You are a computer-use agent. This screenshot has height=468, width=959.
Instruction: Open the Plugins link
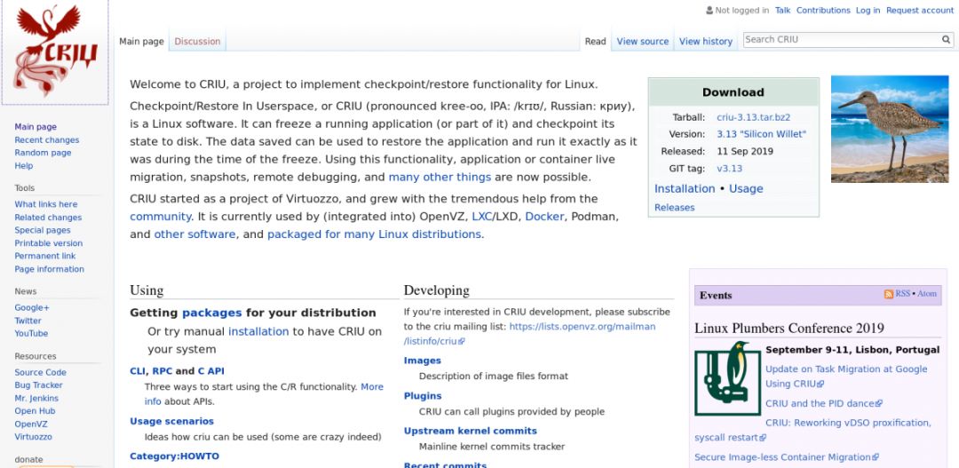423,396
